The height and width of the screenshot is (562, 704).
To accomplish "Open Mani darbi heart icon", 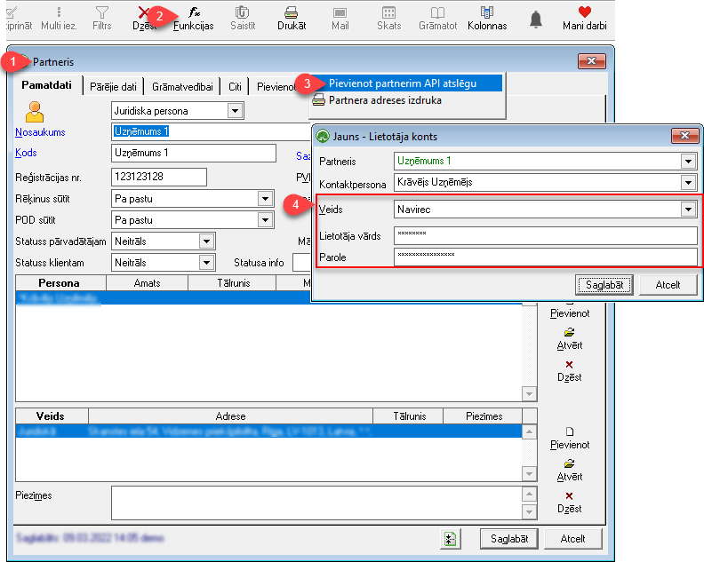I will tap(585, 12).
